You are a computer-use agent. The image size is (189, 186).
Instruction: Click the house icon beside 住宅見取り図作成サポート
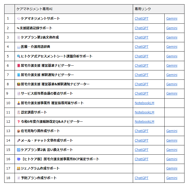click(x=19, y=131)
